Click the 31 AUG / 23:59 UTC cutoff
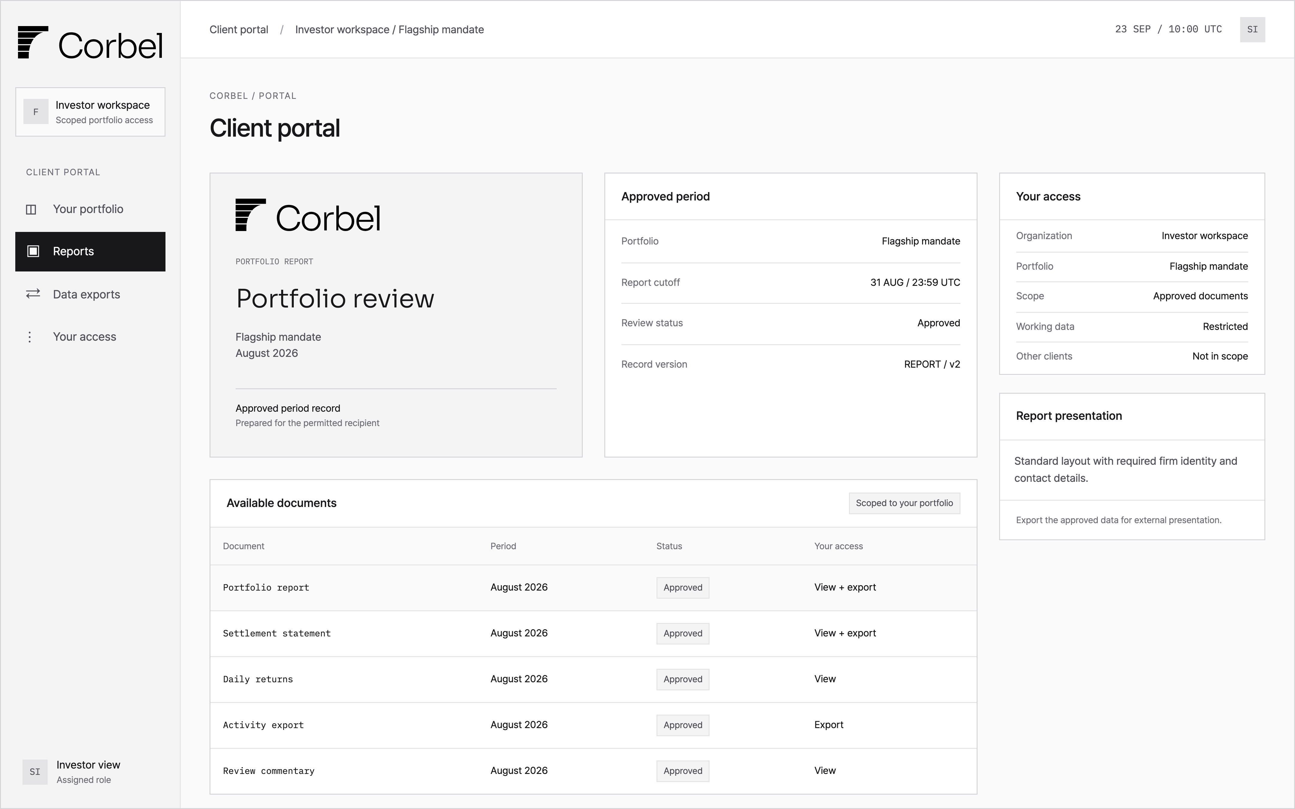Screen dimensions: 1295x809 915,283
